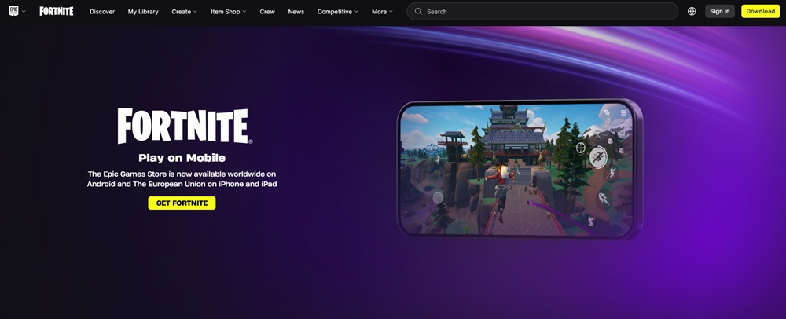Focus the Search input field

coord(542,11)
